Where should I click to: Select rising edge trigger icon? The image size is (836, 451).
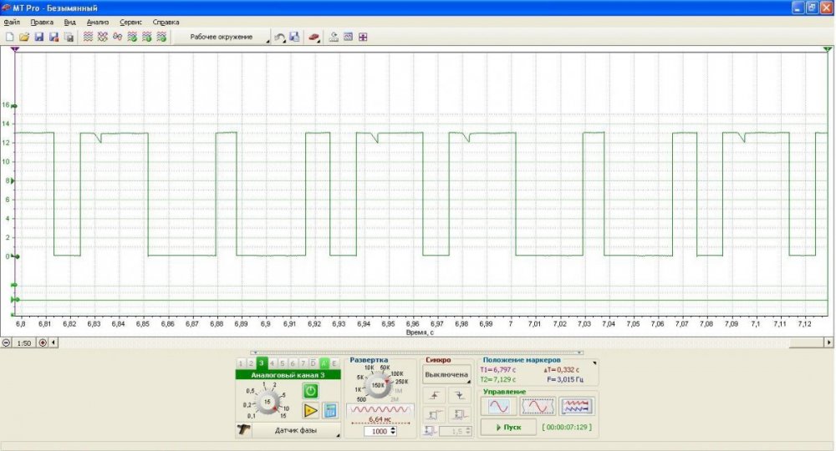(x=435, y=395)
